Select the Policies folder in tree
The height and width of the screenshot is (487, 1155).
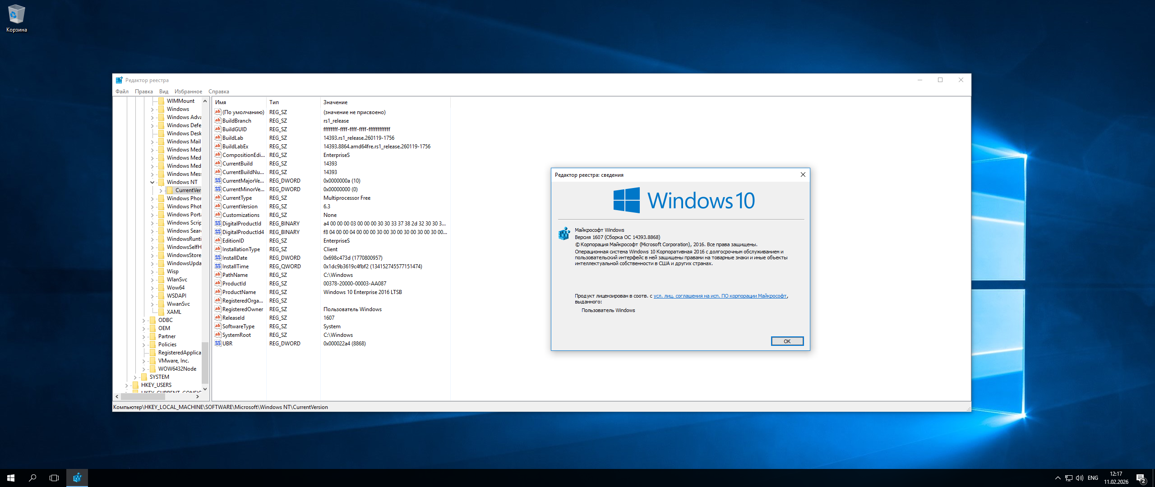point(167,345)
